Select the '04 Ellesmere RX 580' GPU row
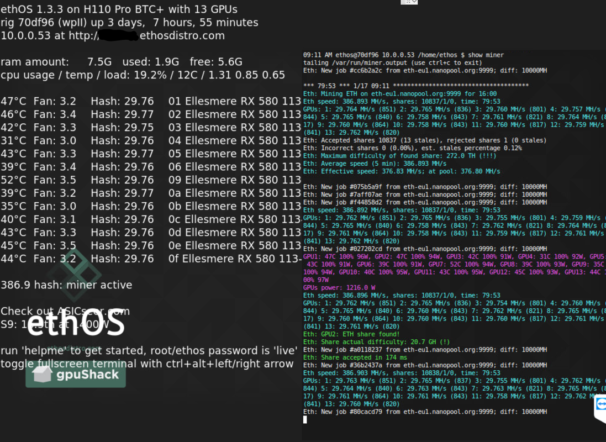The width and height of the screenshot is (606, 442). point(151,141)
